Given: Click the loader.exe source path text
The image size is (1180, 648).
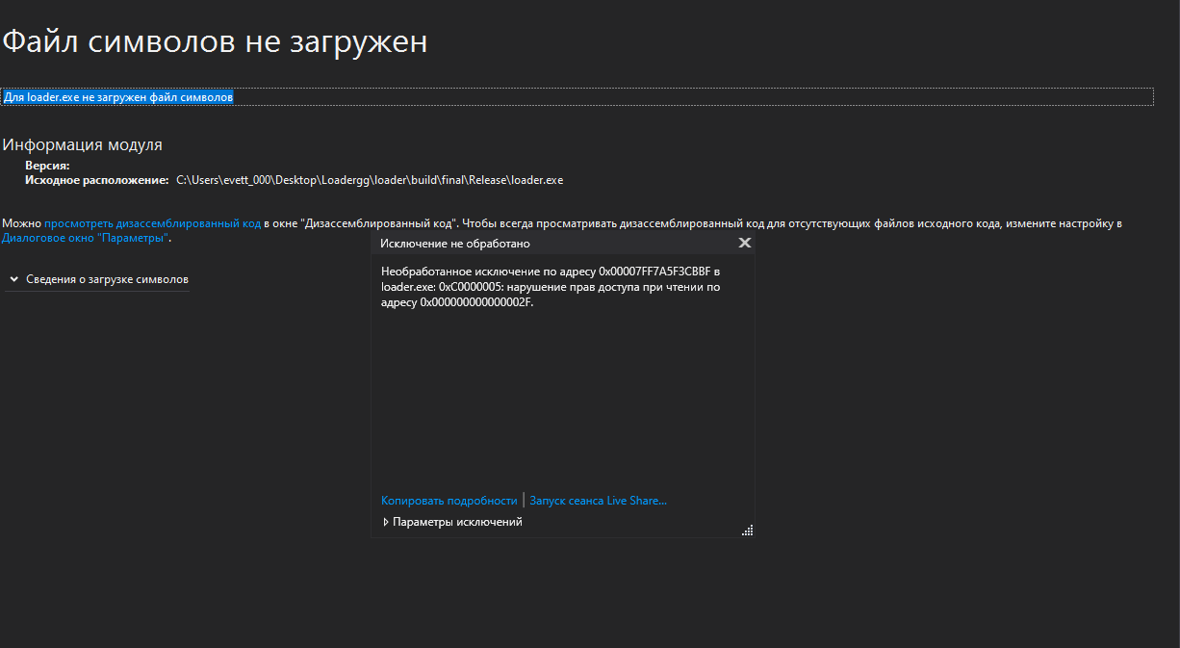Looking at the screenshot, I should (370, 180).
